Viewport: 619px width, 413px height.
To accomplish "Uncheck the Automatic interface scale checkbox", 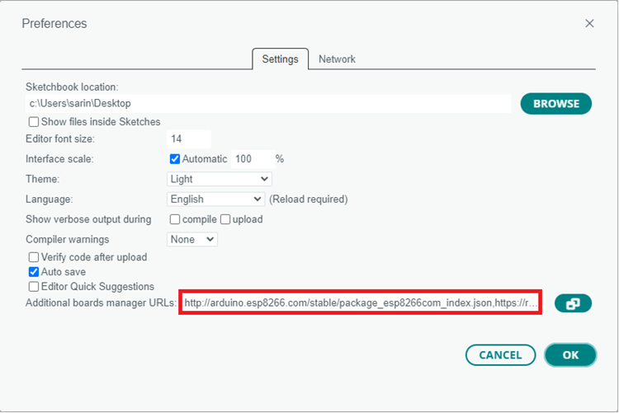I will [x=175, y=159].
